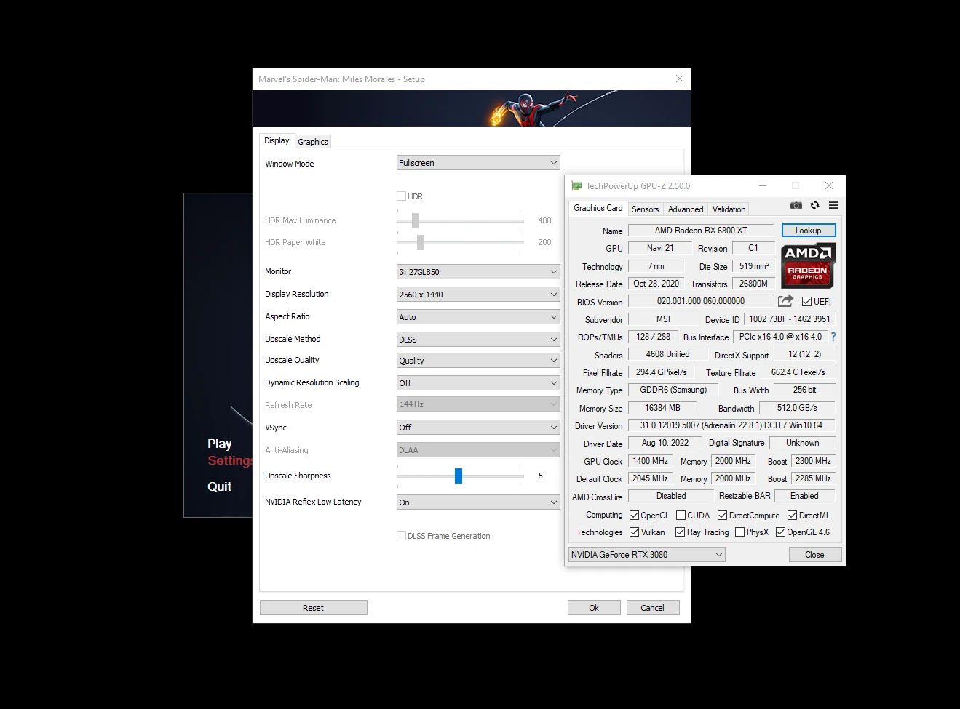Click the BIOS Version field

[701, 301]
